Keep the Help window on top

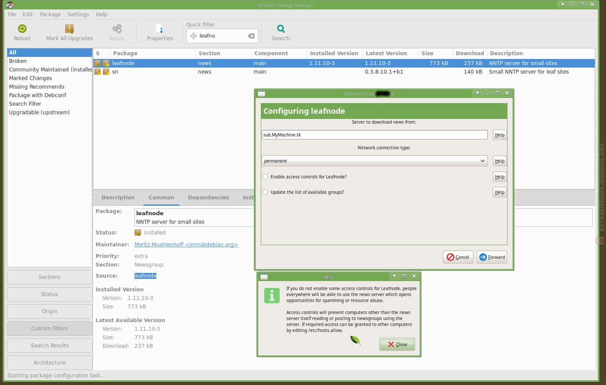394,276
